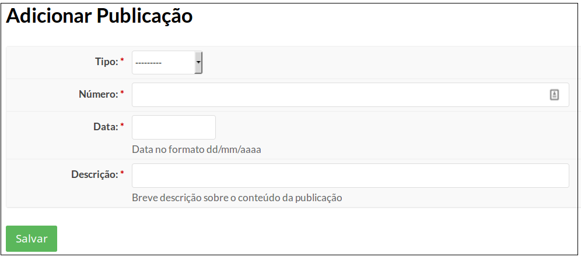Click the Descrição field label
This screenshot has height=257, width=581.
(x=95, y=174)
